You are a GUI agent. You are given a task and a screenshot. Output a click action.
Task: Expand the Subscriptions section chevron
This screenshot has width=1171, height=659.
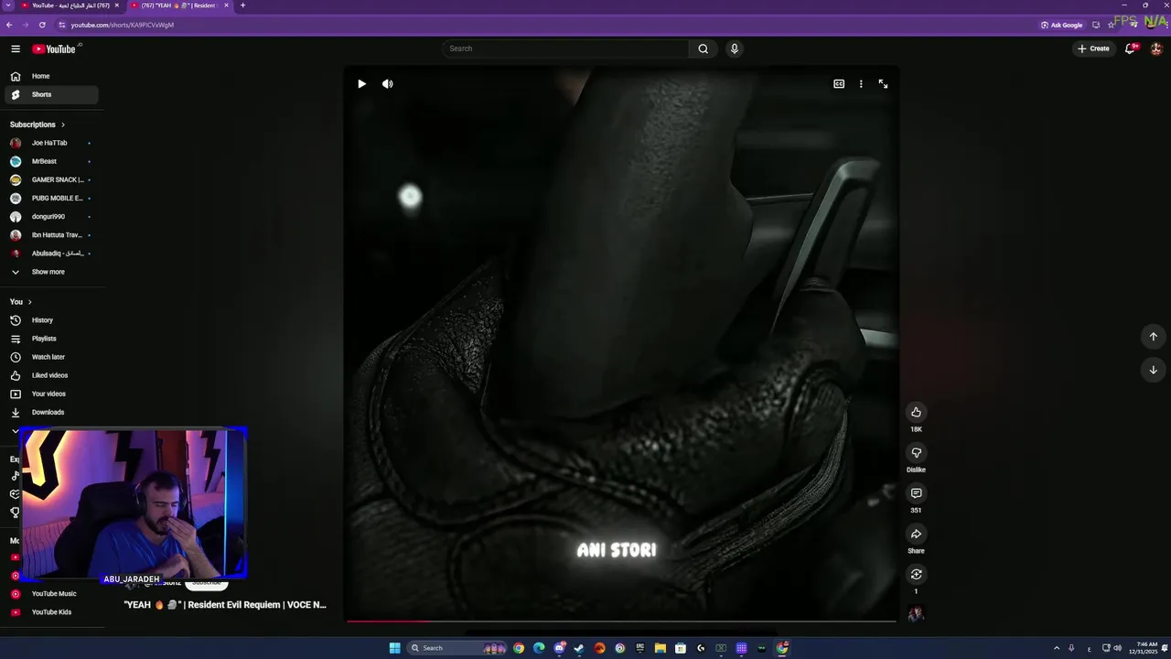click(x=62, y=124)
